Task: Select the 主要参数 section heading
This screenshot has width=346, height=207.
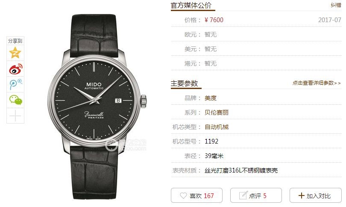Action: [184, 83]
